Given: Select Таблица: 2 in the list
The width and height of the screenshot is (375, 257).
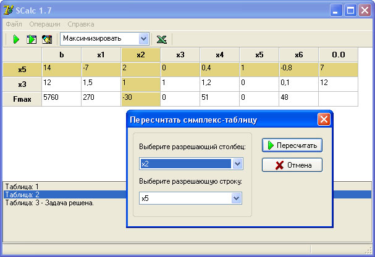Looking at the screenshot, I should [x=22, y=194].
